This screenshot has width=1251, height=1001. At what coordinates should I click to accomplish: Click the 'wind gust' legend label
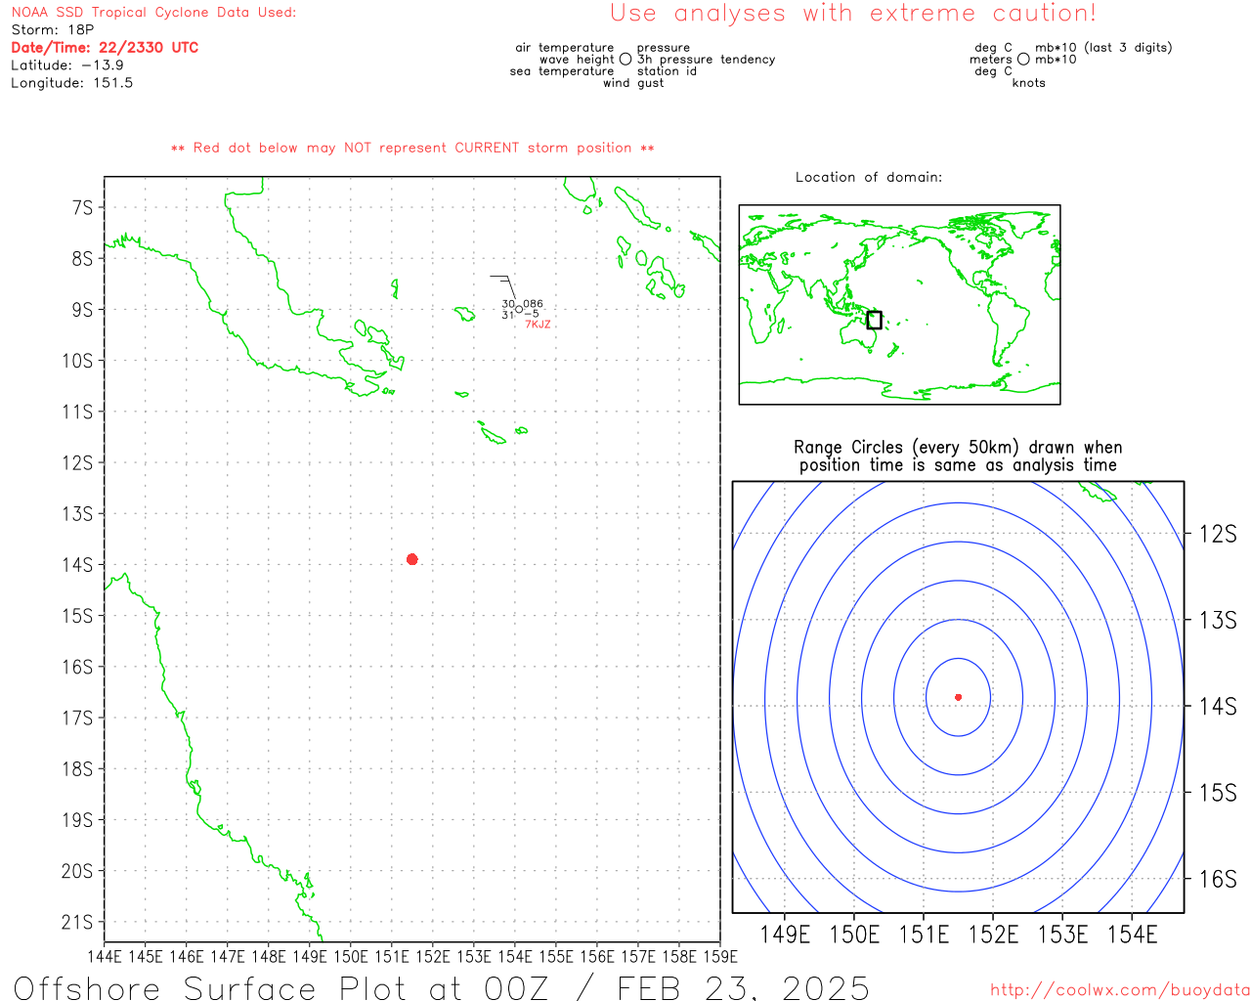coord(633,83)
